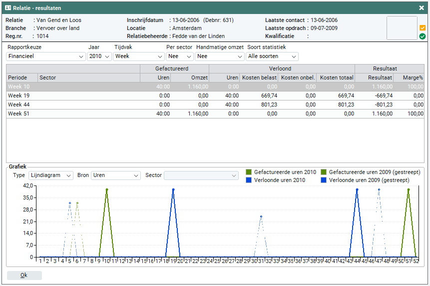Sort by the Periode column header
Viewport: 430px width, 286px height.
(x=22, y=77)
